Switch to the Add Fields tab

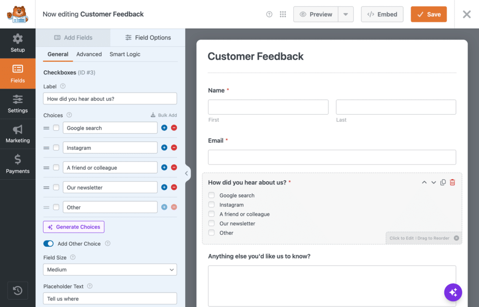point(73,37)
